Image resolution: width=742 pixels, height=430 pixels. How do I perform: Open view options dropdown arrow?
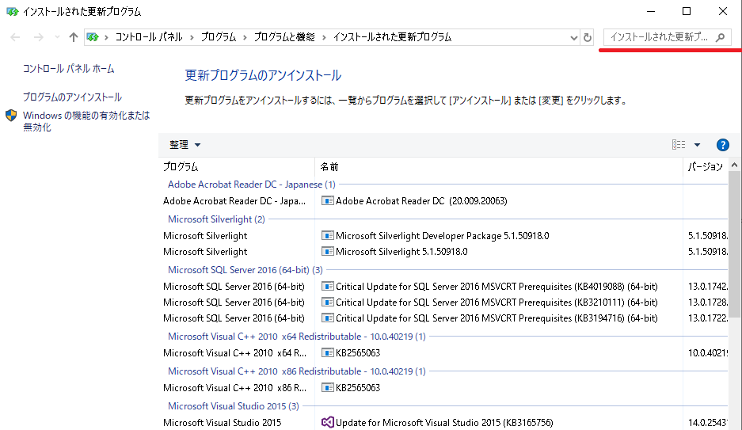pos(697,145)
